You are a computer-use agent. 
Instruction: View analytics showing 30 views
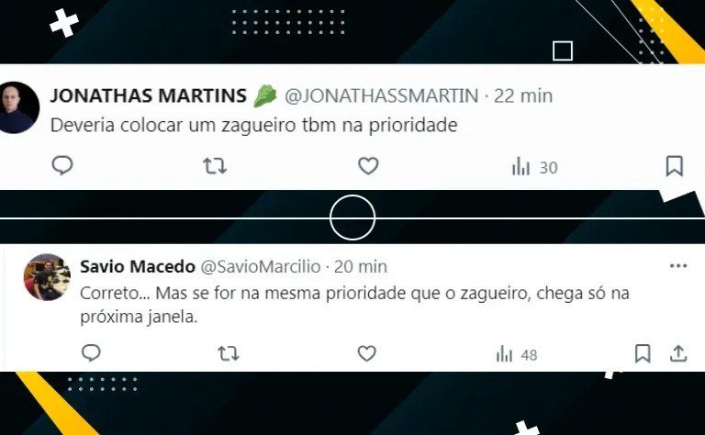click(534, 167)
